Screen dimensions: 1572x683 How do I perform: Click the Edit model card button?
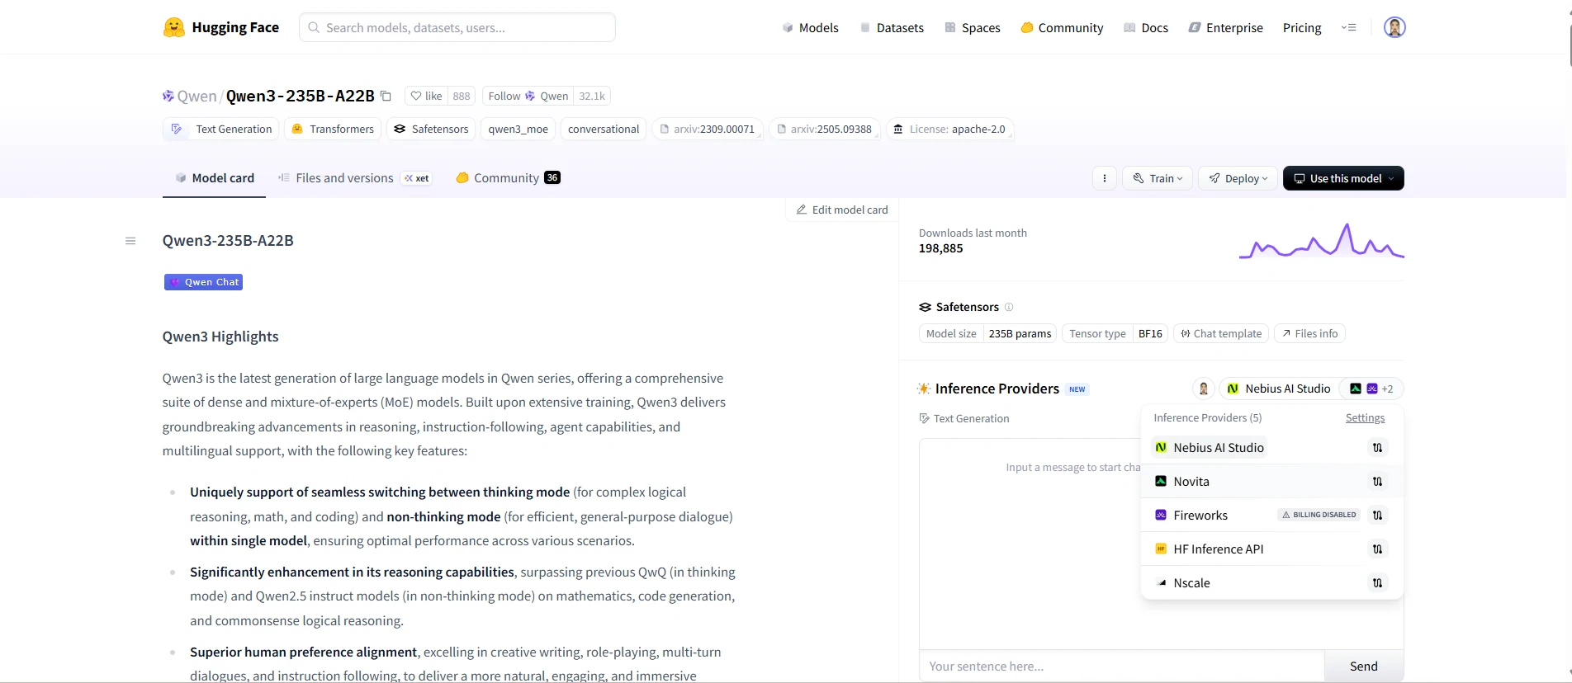click(x=842, y=210)
